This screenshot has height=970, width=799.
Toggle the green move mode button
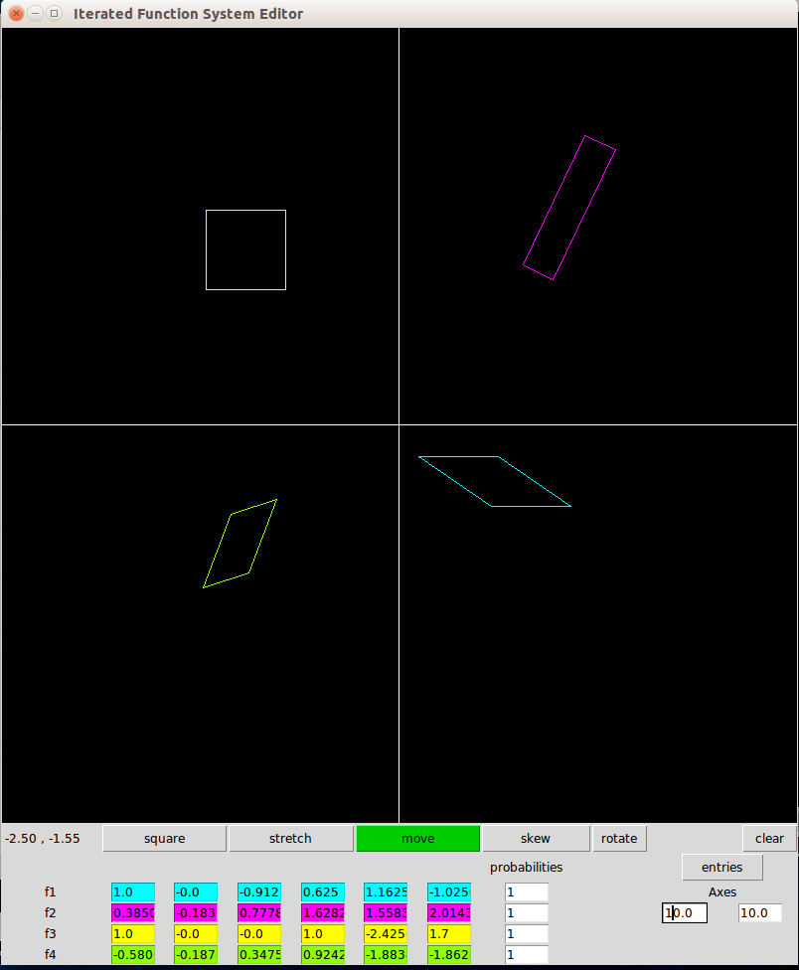pyautogui.click(x=417, y=839)
